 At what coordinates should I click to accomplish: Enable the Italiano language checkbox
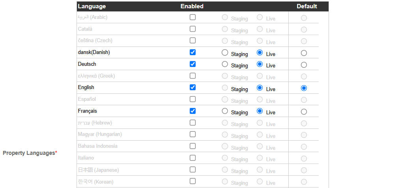pyautogui.click(x=193, y=158)
